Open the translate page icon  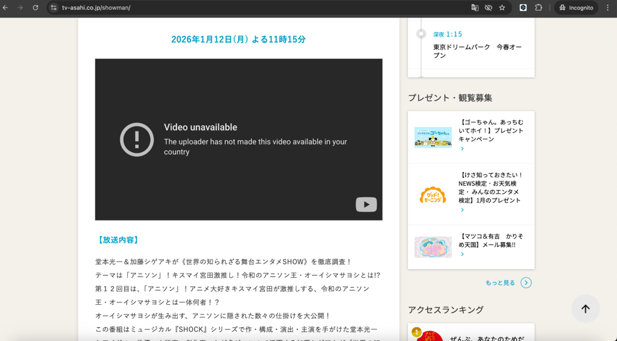[x=475, y=7]
